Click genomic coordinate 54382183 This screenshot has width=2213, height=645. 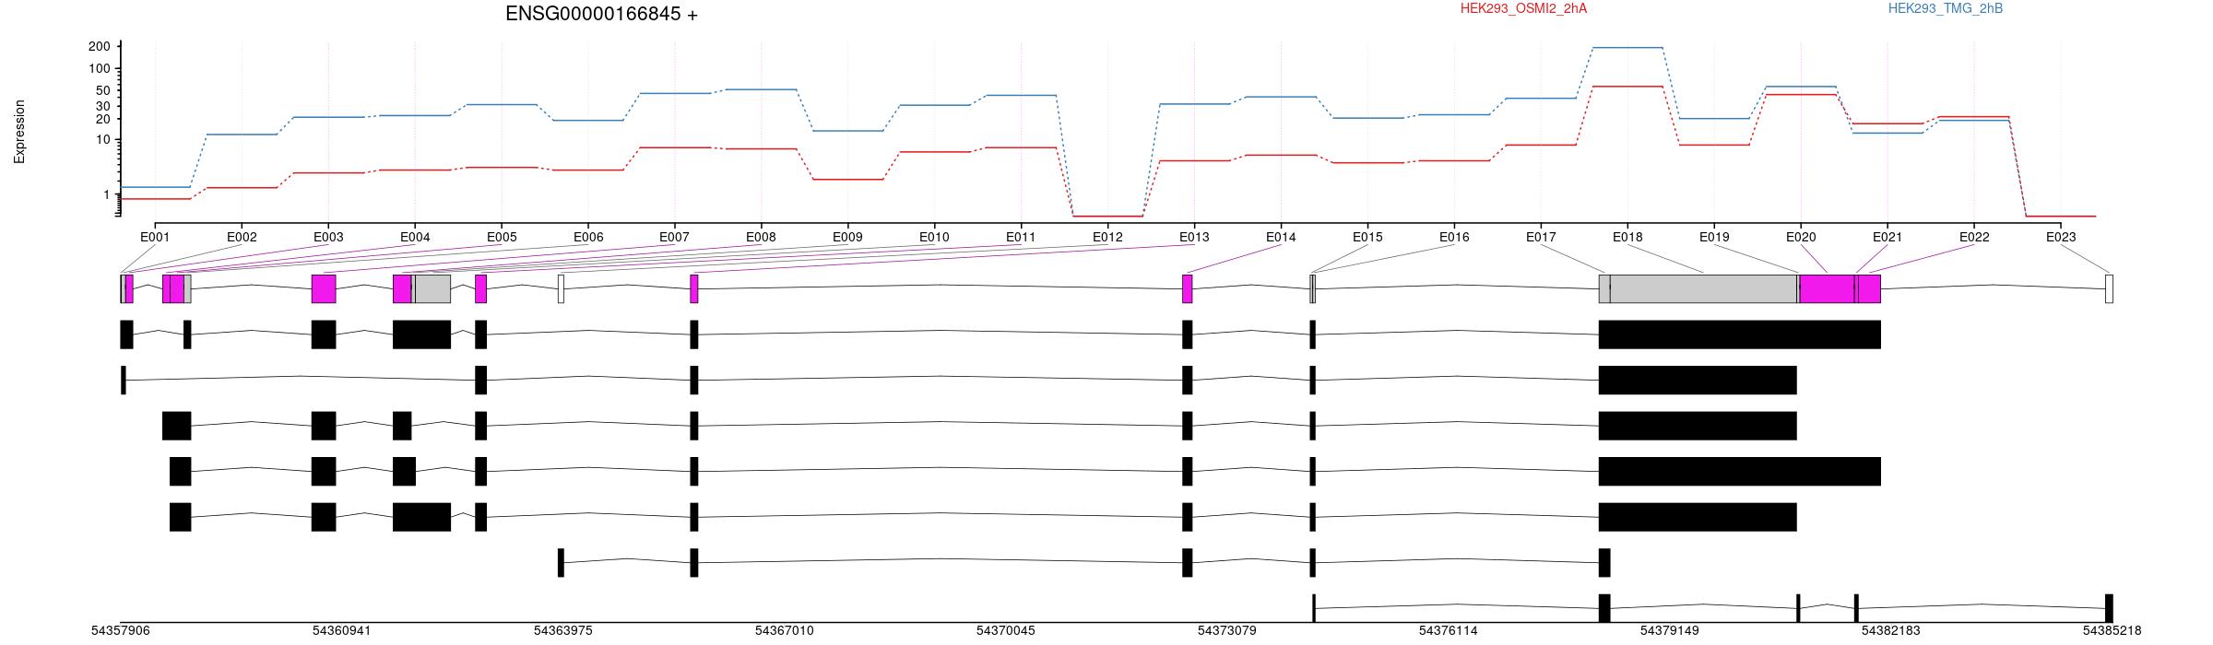pos(1891,631)
